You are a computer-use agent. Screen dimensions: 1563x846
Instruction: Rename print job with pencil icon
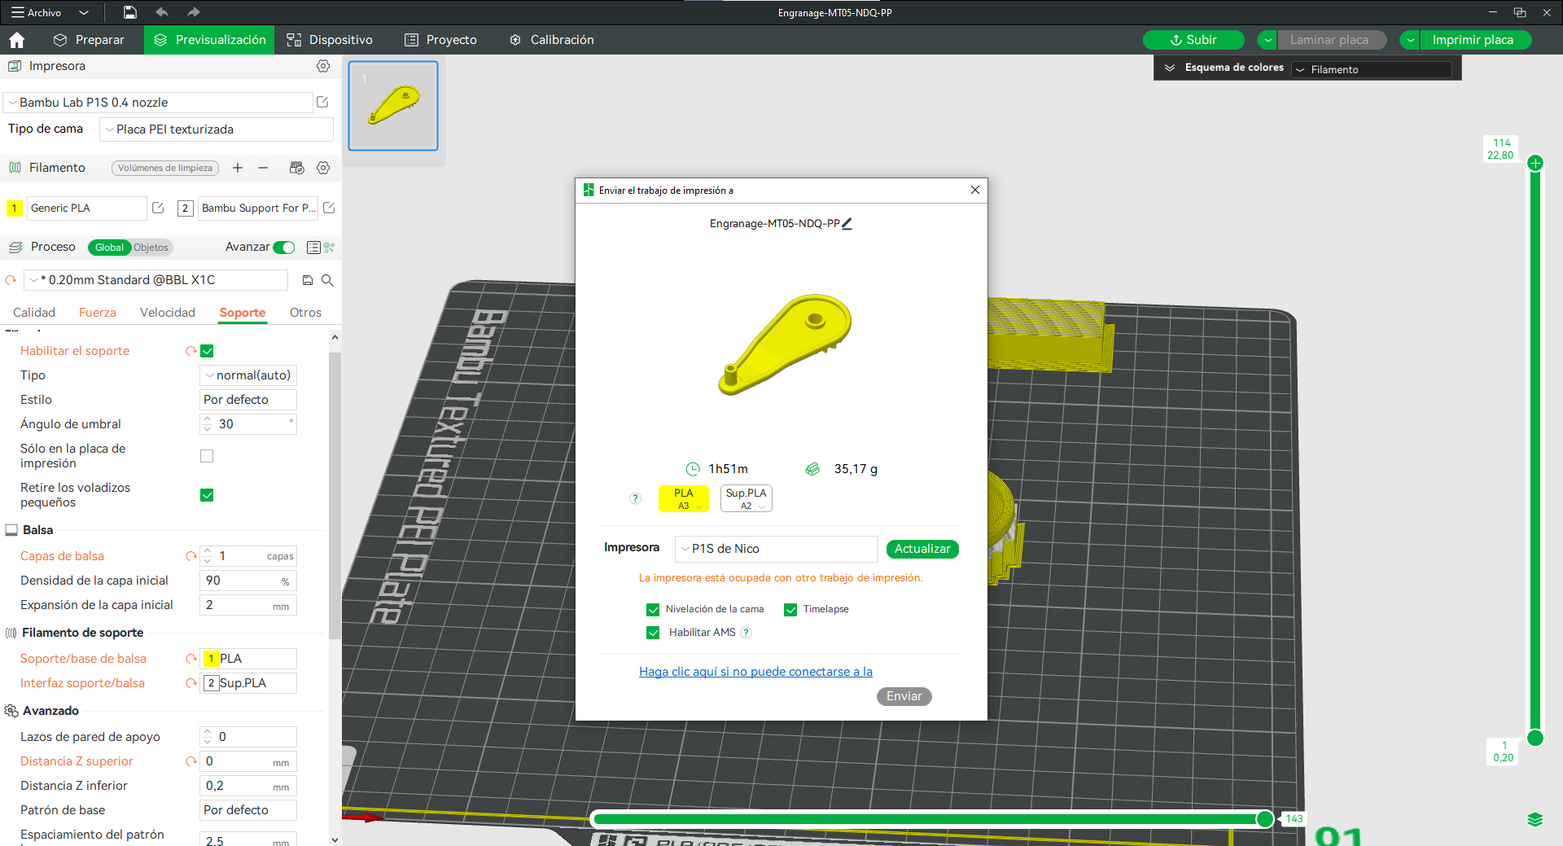pos(847,223)
